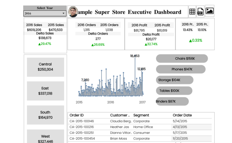This screenshot has height=143, width=232.
Task: Filter by the South region tile
Action: (x=45, y=115)
